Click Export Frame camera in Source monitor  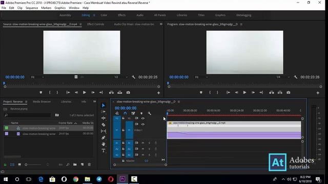(128, 93)
